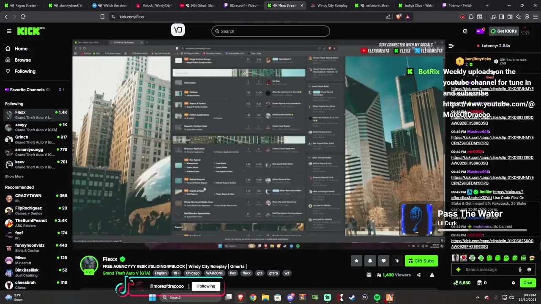
Task: Open zaayy channel in Following list
Action: tap(36, 127)
